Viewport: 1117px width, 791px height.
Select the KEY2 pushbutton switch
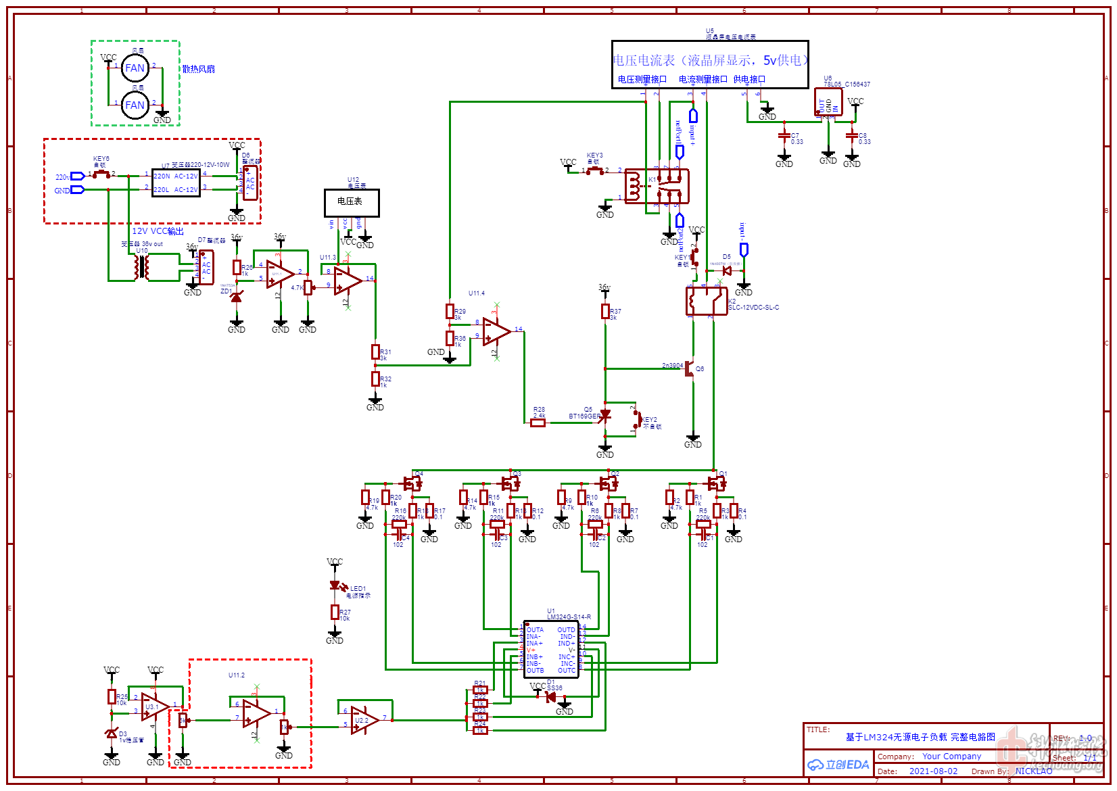[x=636, y=419]
